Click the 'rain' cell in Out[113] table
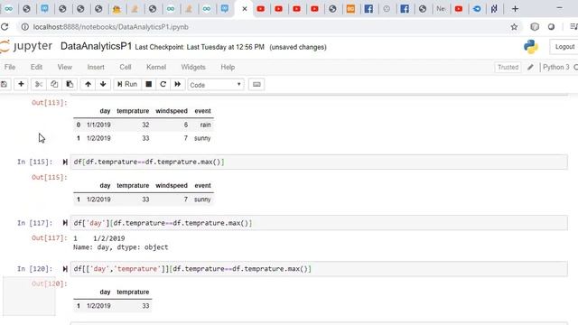 click(205, 125)
